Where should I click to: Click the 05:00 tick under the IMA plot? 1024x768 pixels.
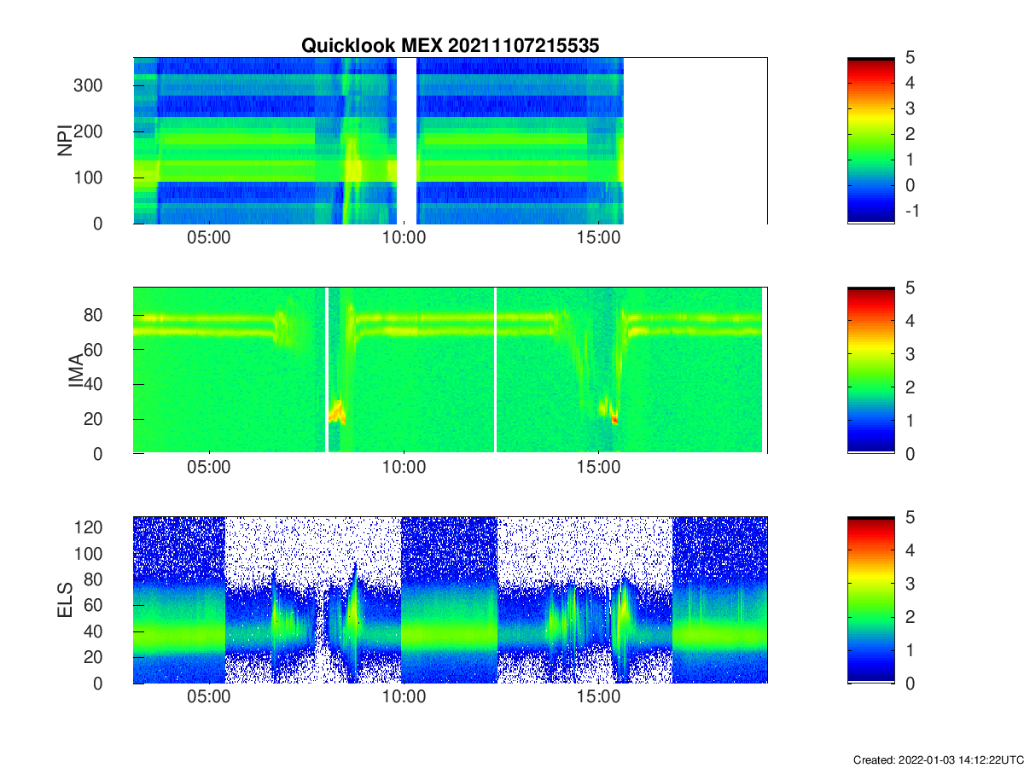209,466
